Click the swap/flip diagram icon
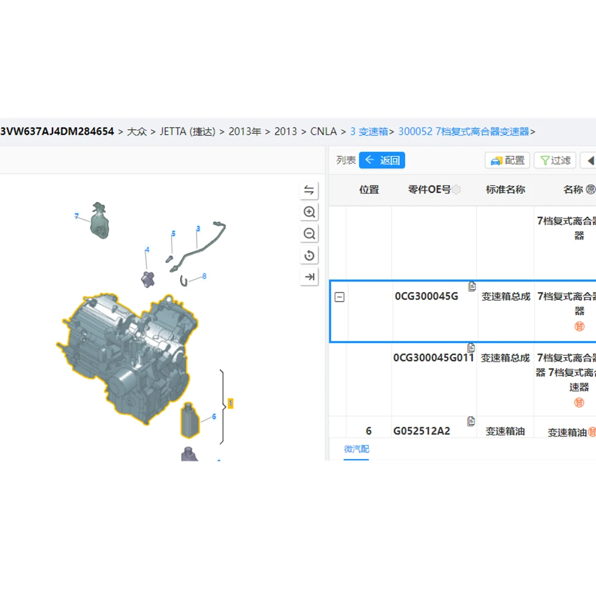This screenshot has width=596, height=596. pyautogui.click(x=309, y=190)
